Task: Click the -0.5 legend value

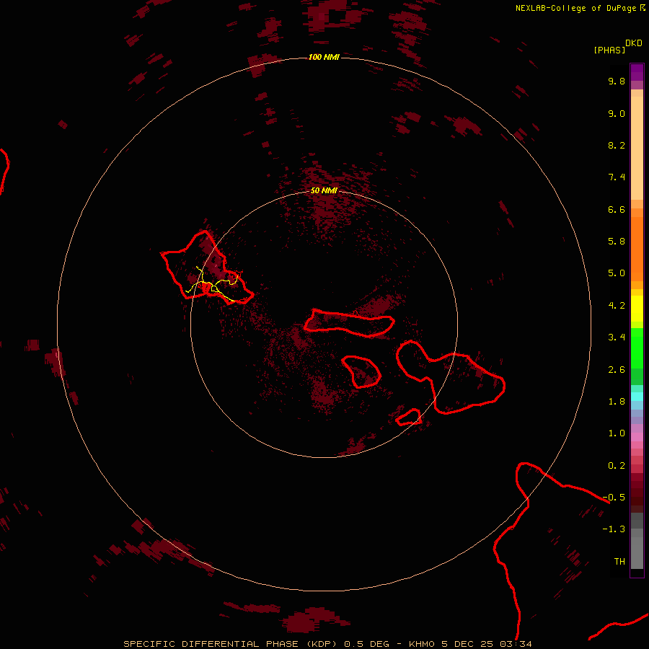Action: pyautogui.click(x=614, y=498)
